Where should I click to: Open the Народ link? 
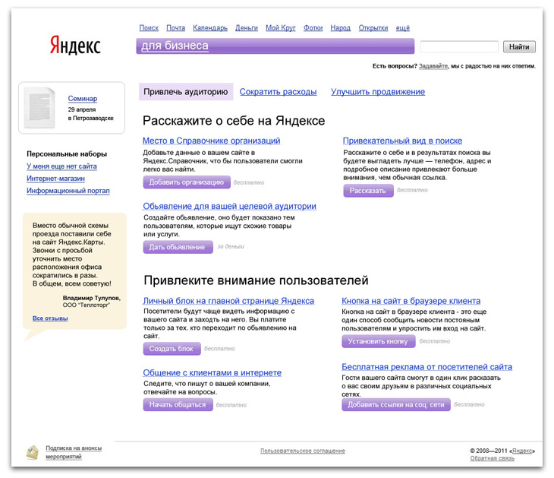tap(341, 28)
